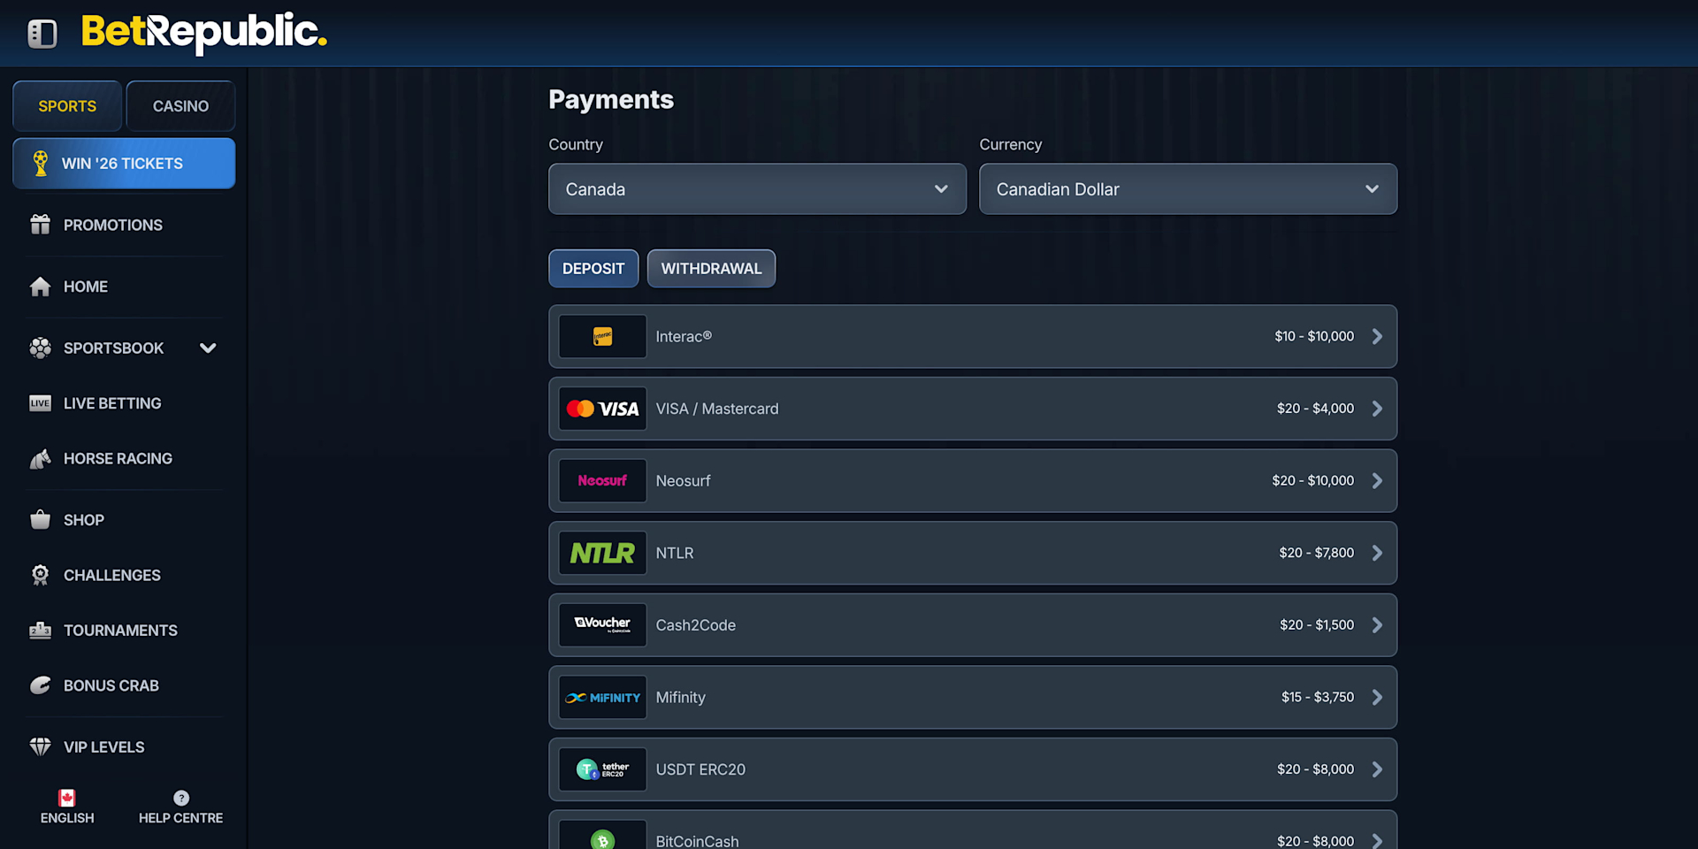Click the $20 - $7,800 limit text
Viewport: 1698px width, 849px height.
(1316, 553)
